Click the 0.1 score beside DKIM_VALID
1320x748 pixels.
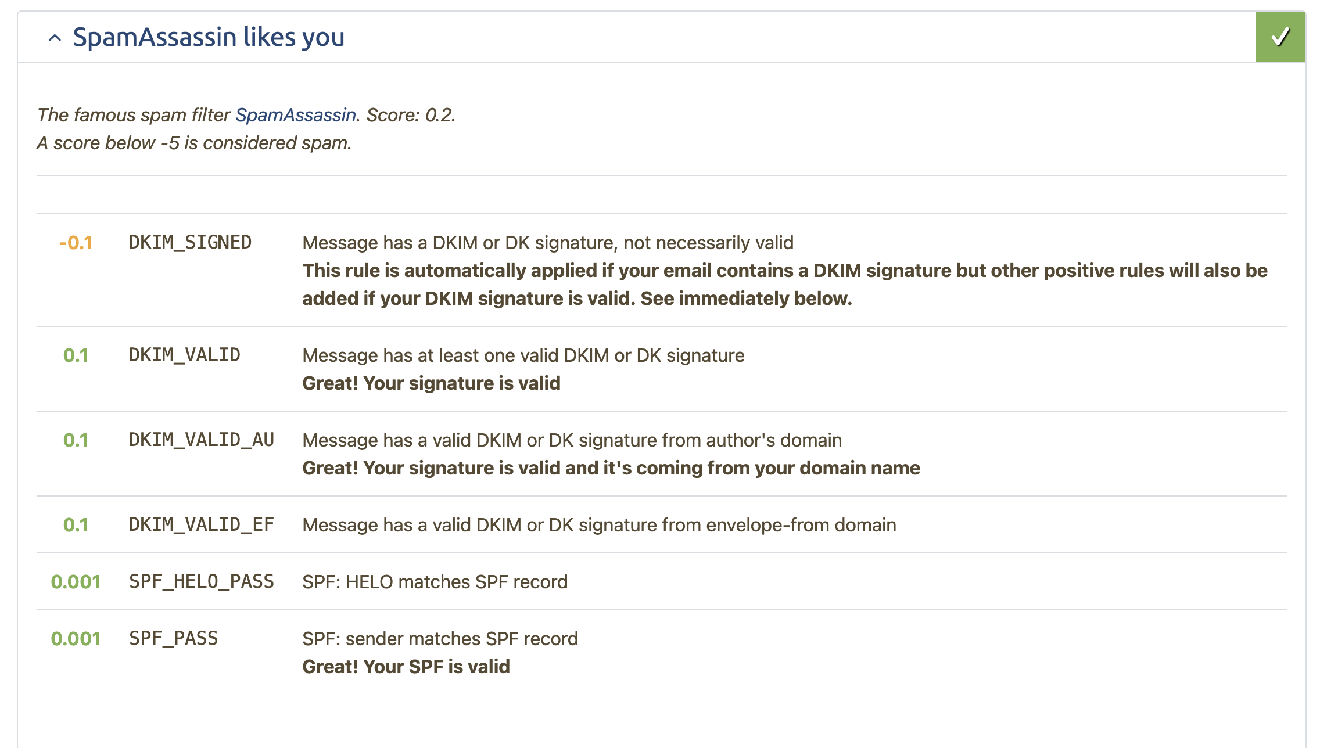(76, 355)
